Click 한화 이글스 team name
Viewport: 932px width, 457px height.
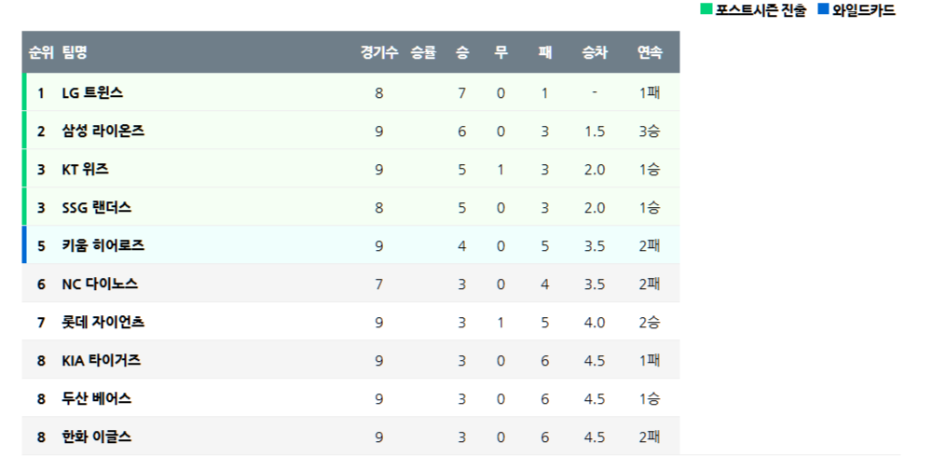pyautogui.click(x=96, y=437)
